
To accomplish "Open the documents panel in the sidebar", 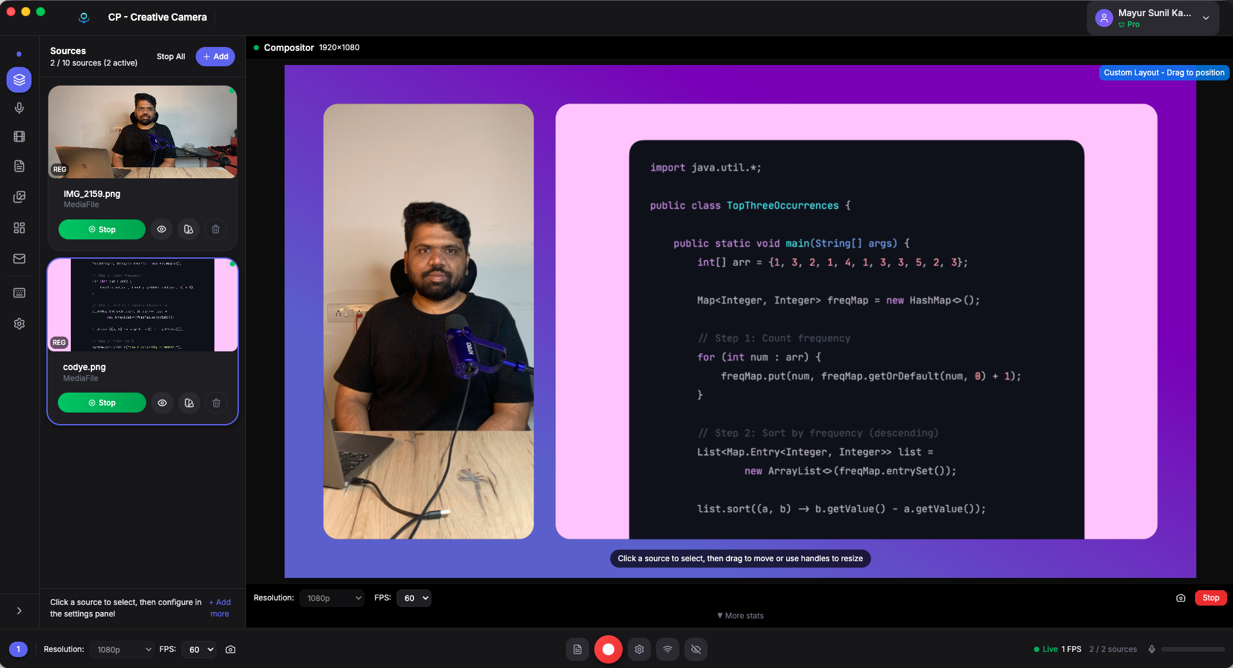I will click(x=19, y=166).
